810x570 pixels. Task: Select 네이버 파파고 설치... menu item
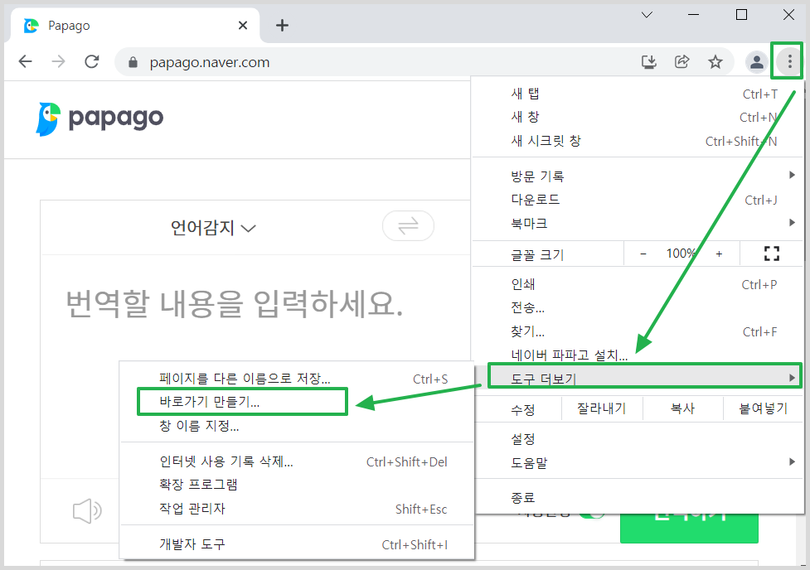(x=638, y=355)
